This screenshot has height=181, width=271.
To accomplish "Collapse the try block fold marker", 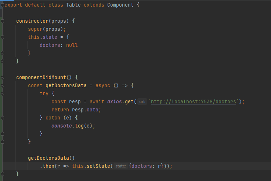I will pos(3,94).
